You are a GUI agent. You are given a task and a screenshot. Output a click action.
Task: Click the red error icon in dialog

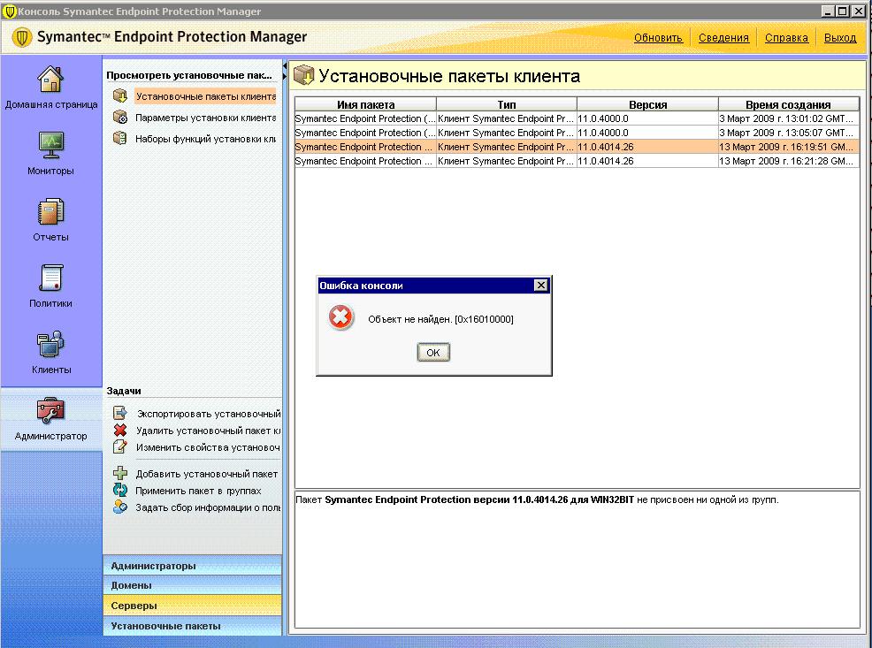(x=340, y=318)
